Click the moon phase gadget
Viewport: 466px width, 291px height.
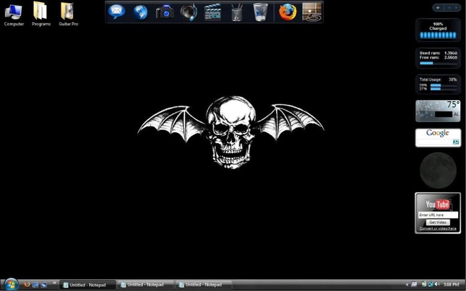[x=438, y=171]
